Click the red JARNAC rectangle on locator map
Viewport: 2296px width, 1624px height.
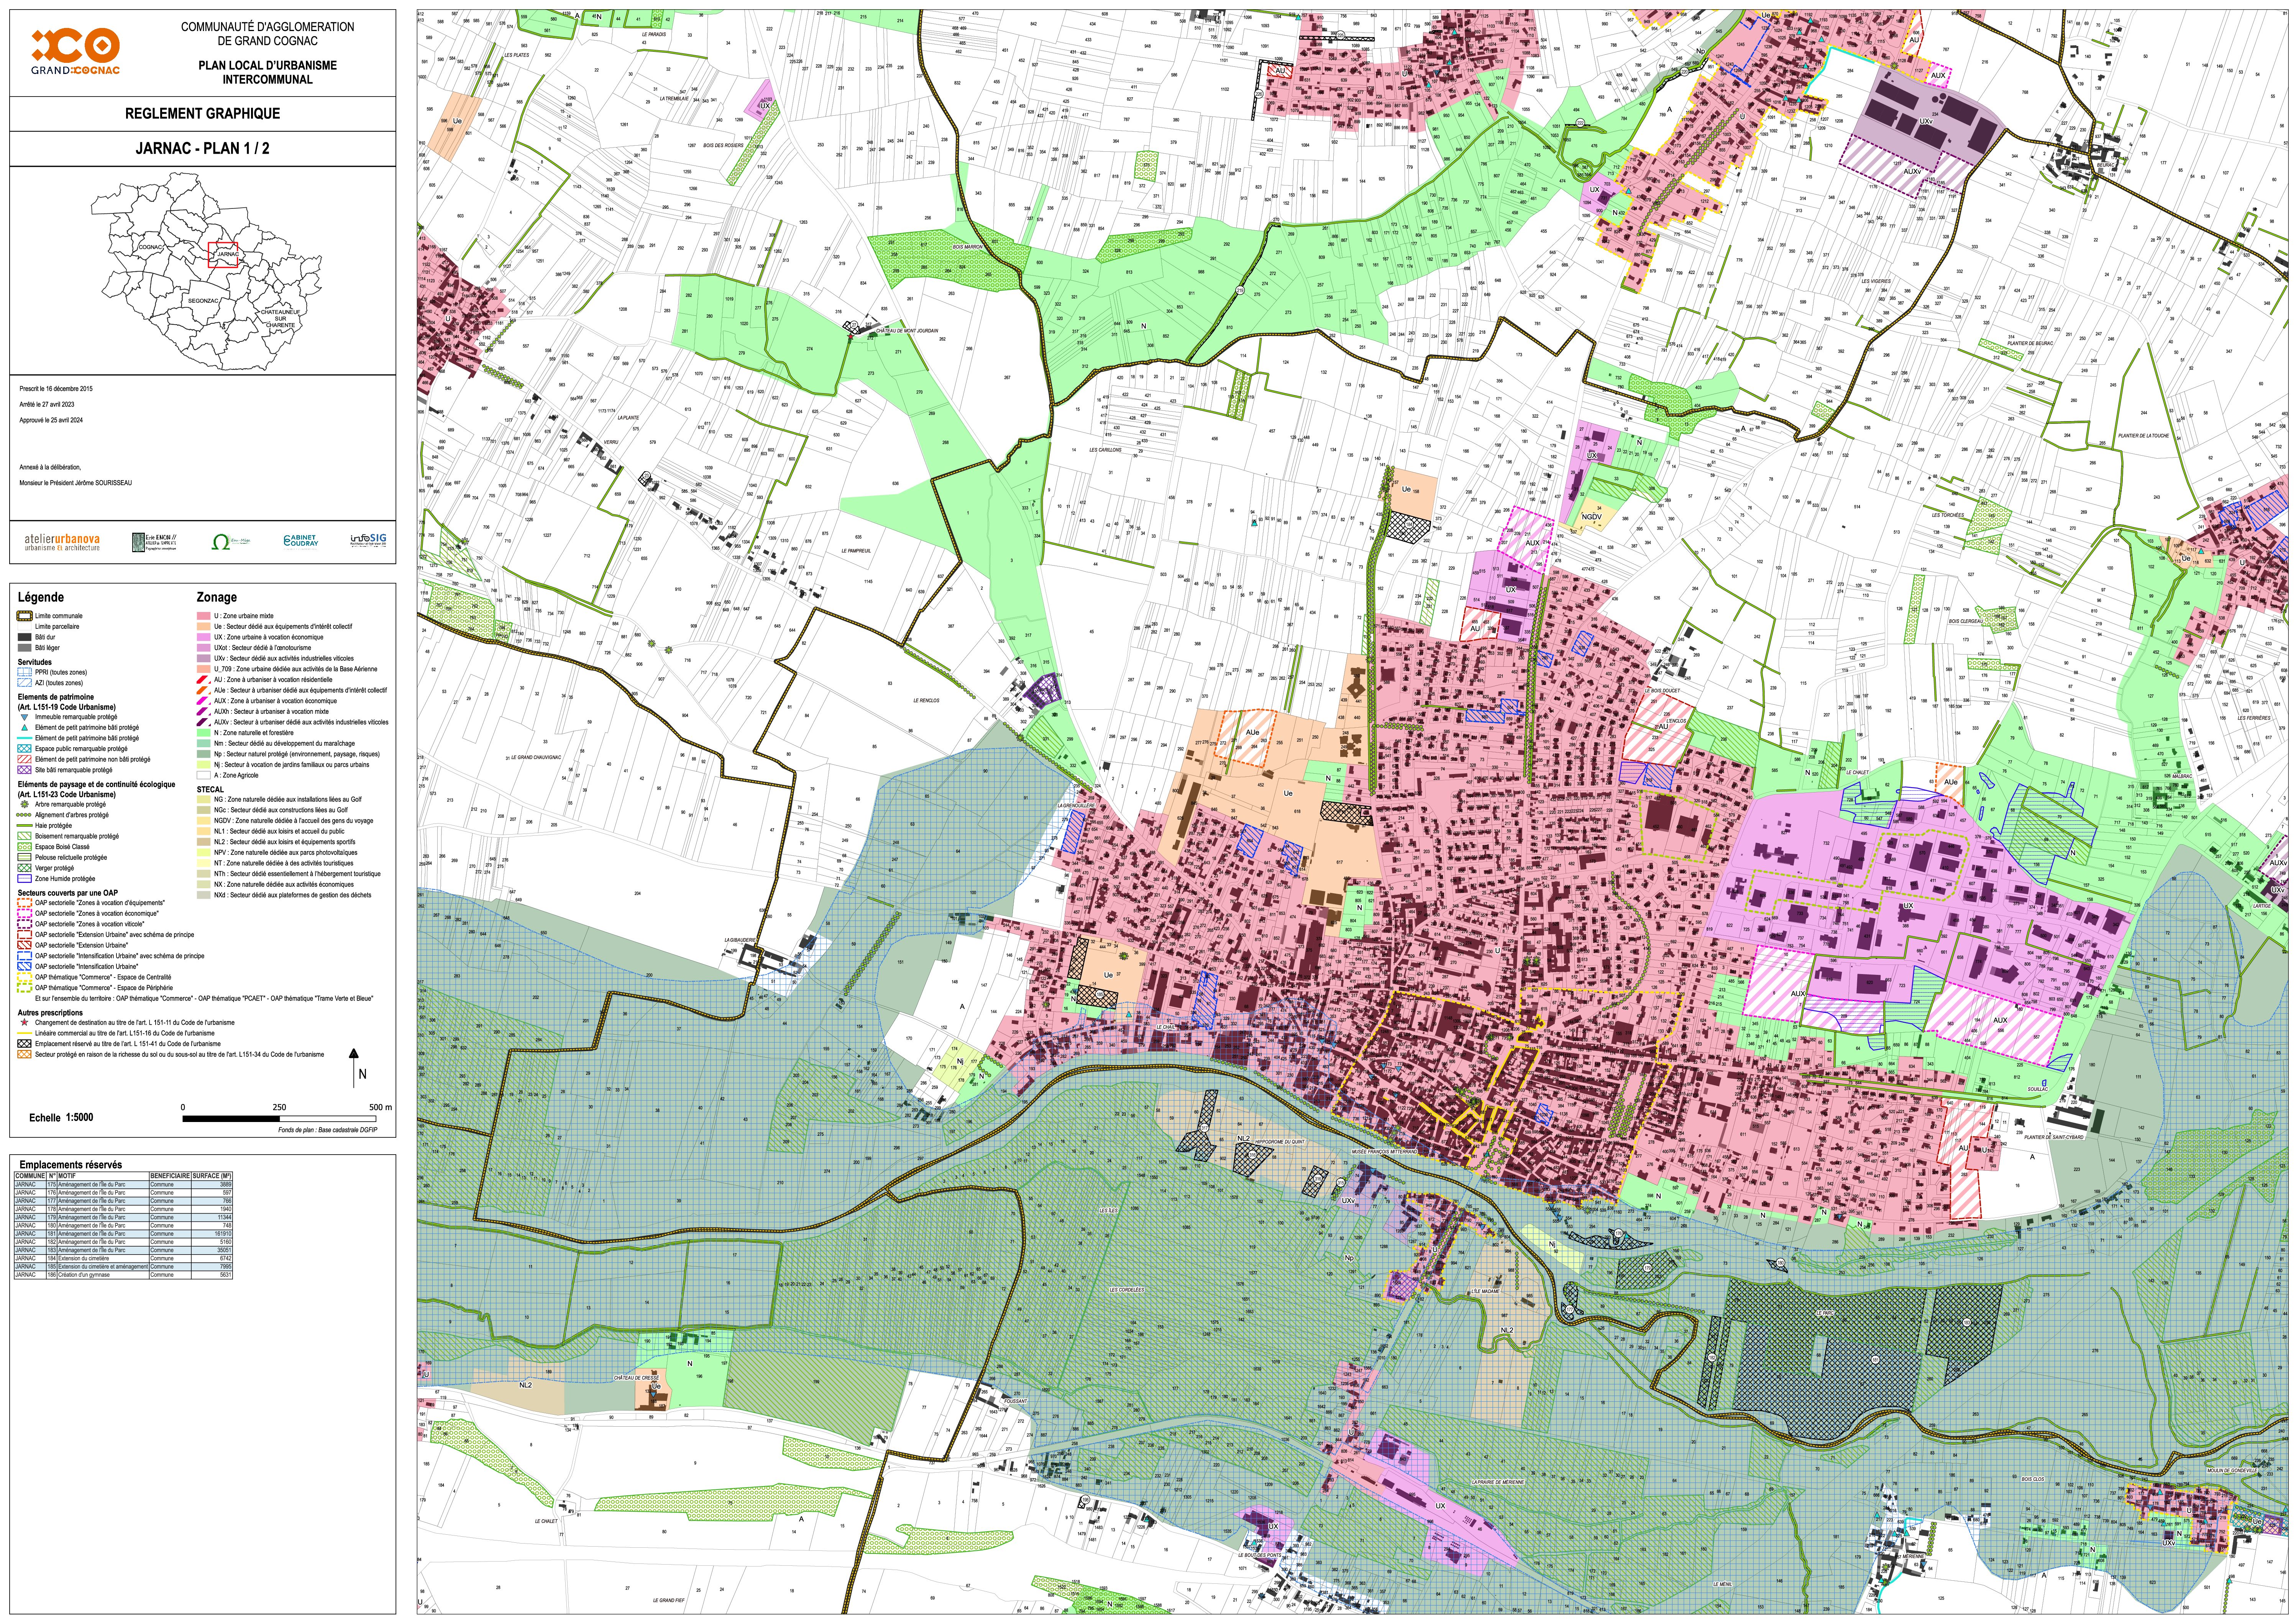[x=223, y=254]
